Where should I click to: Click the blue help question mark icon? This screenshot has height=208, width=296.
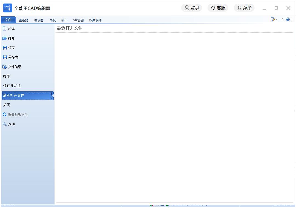click(x=288, y=19)
